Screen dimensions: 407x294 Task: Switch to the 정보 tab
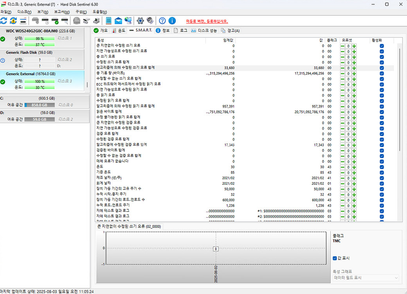pyautogui.click(x=163, y=31)
